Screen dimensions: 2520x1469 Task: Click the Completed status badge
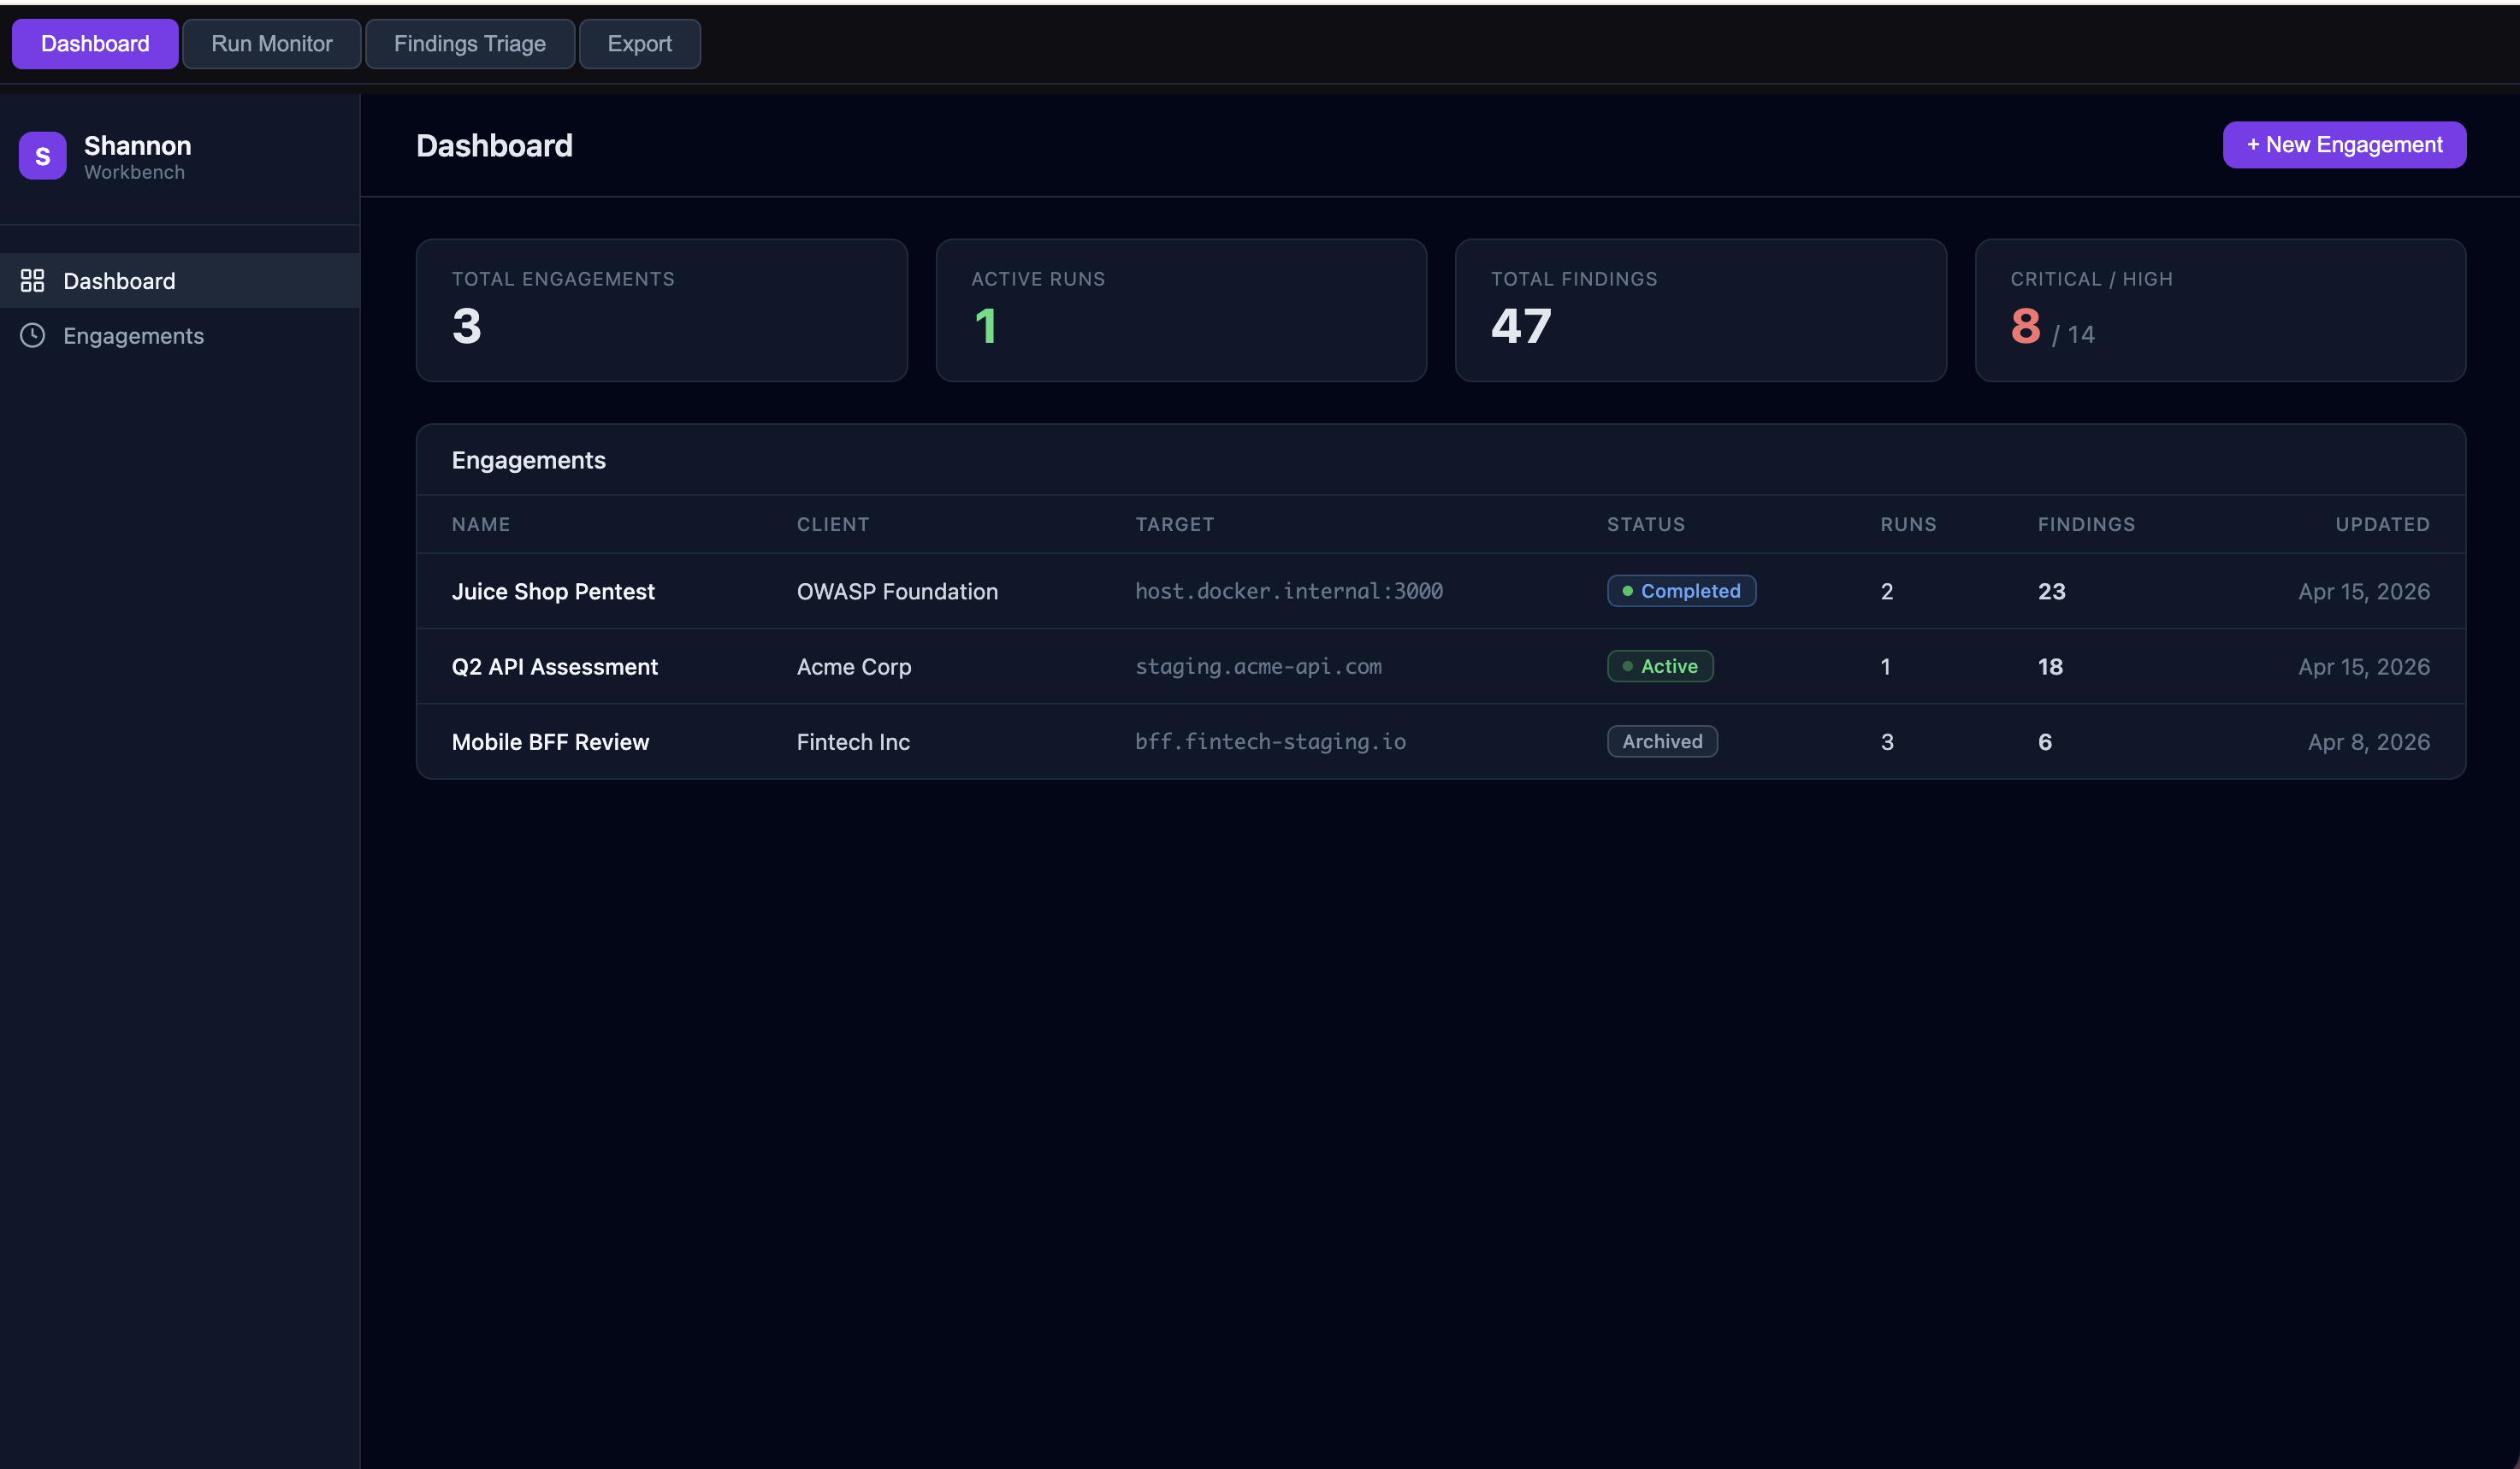(x=1680, y=592)
